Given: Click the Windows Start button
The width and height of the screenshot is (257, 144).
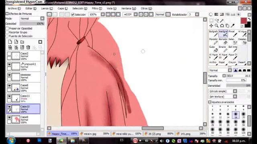Looking at the screenshot, I should click(11, 140).
